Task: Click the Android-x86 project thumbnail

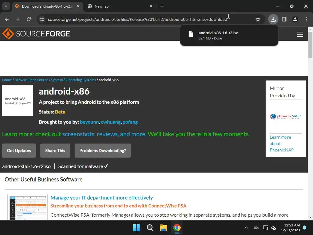Action: [17, 100]
